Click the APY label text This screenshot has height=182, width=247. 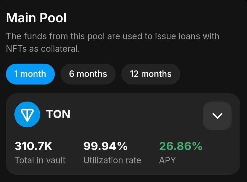coord(167,160)
